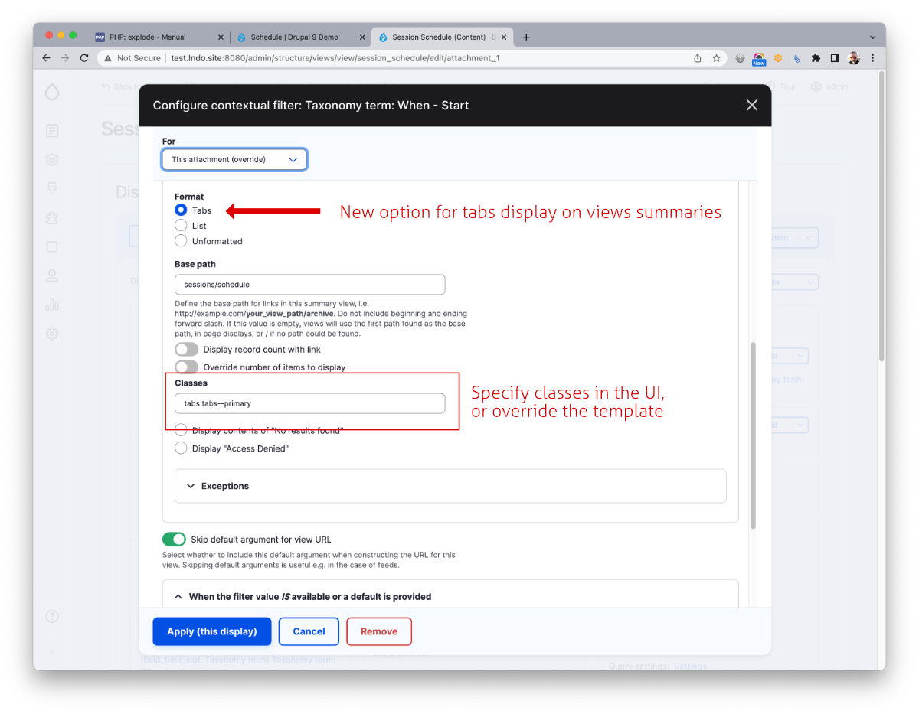
Task: Select the Structure layers icon in sidebar
Action: pos(51,159)
